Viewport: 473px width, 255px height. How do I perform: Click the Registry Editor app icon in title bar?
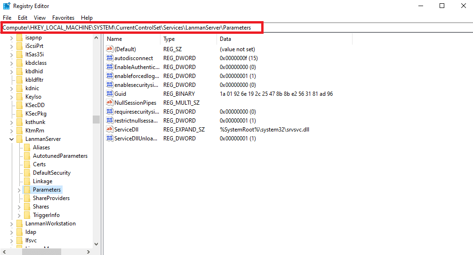click(x=7, y=6)
